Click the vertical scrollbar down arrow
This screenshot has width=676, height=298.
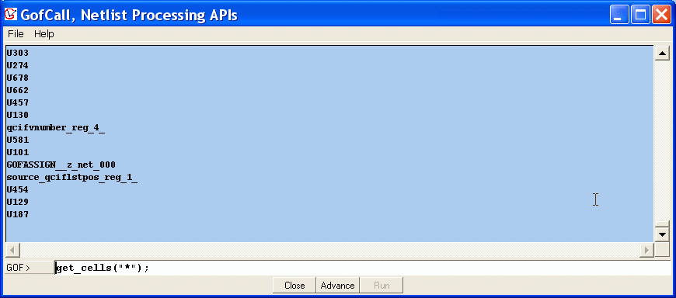click(662, 234)
